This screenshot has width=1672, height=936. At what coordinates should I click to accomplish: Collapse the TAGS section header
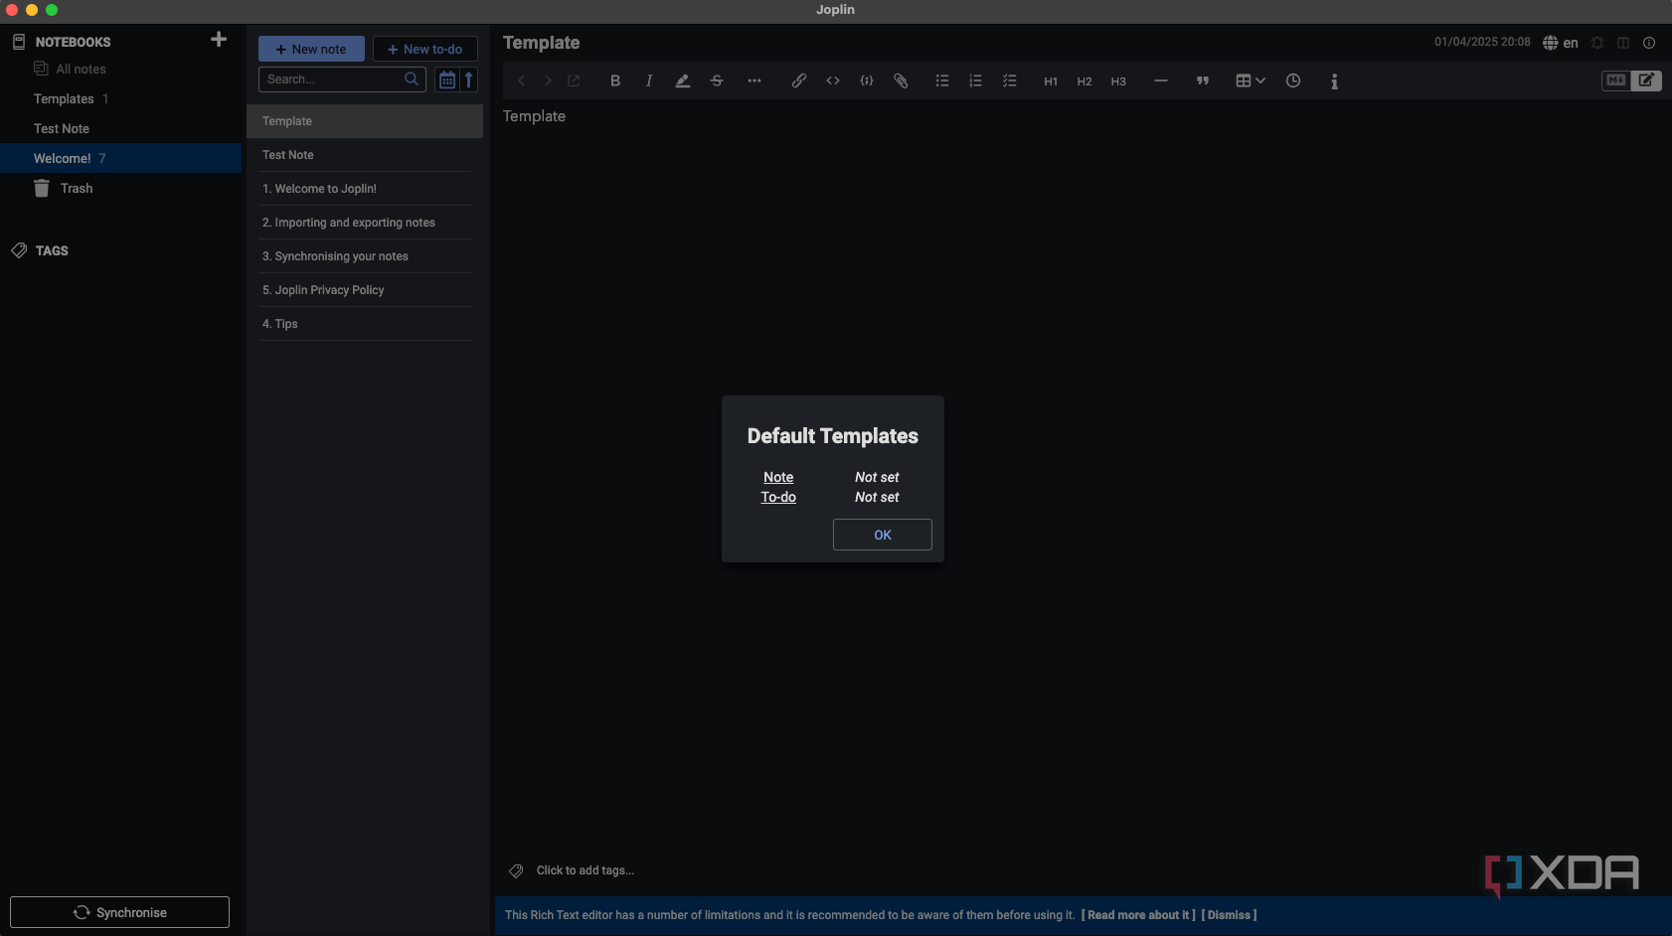point(52,250)
